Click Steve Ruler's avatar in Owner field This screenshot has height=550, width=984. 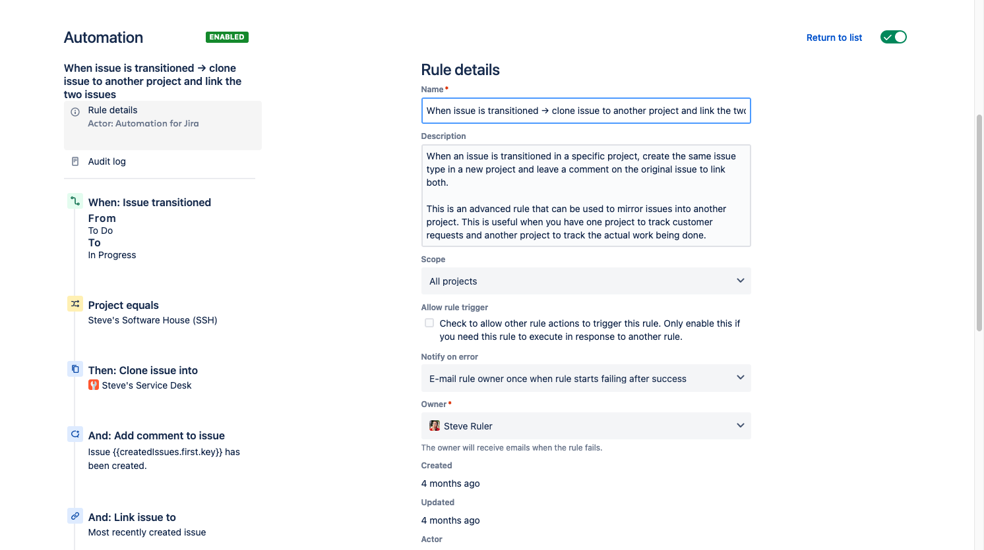coord(435,426)
